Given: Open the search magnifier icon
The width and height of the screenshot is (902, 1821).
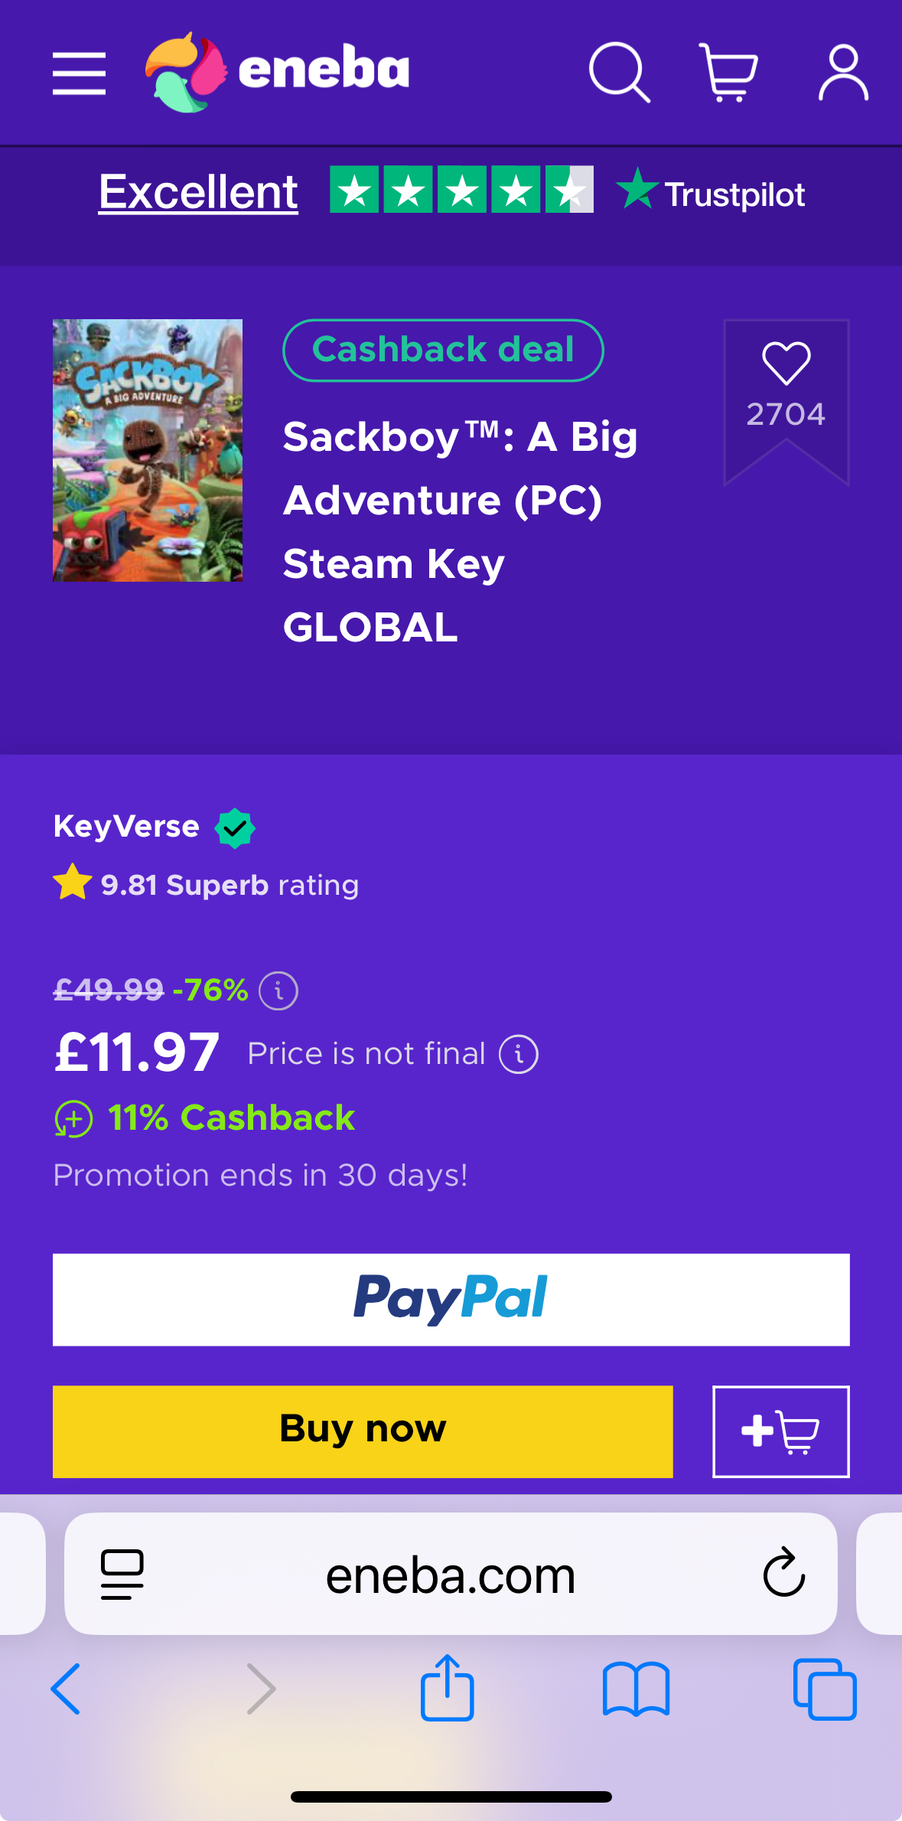Looking at the screenshot, I should click(619, 73).
